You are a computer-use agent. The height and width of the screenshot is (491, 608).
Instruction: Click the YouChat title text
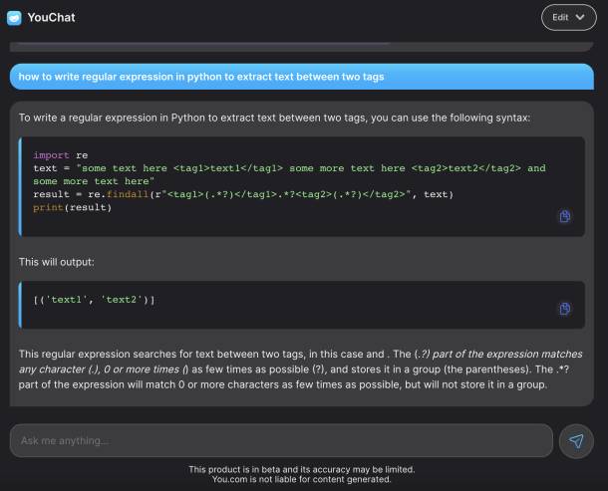point(51,18)
